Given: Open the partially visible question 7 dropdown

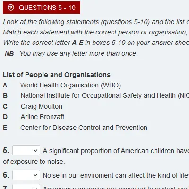Looking at the screenshot, I should click(x=26, y=187).
